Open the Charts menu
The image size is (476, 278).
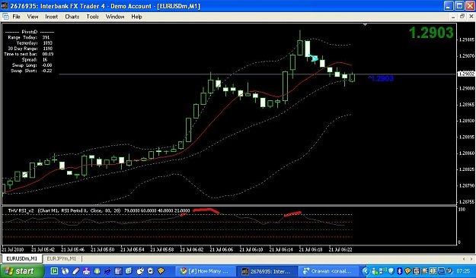point(72,17)
